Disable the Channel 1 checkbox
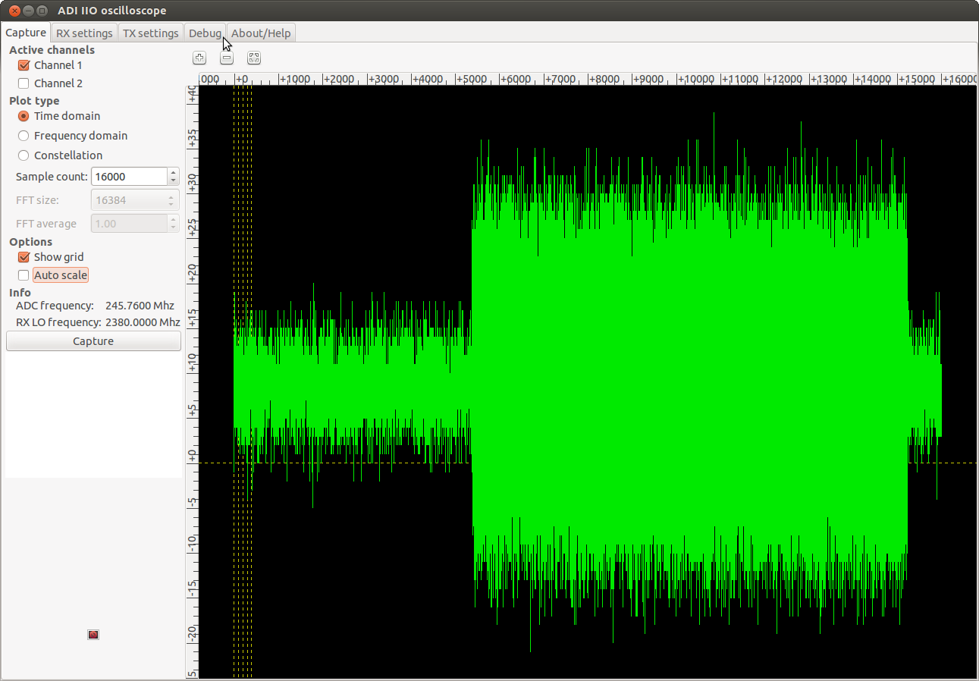This screenshot has width=979, height=681. click(24, 65)
